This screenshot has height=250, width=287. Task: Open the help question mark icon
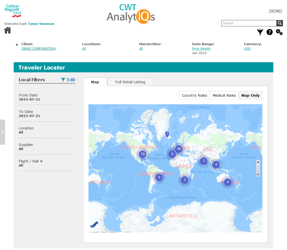coord(269,32)
